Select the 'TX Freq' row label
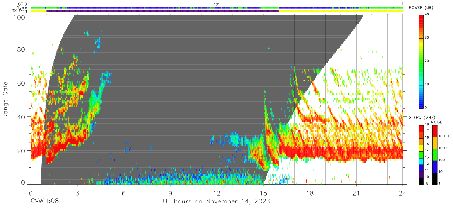 tap(20, 11)
